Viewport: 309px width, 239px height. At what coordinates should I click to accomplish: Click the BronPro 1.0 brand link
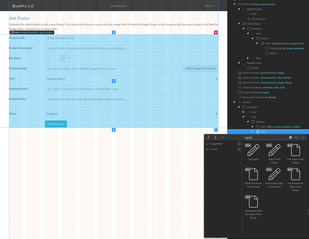pyautogui.click(x=23, y=6)
